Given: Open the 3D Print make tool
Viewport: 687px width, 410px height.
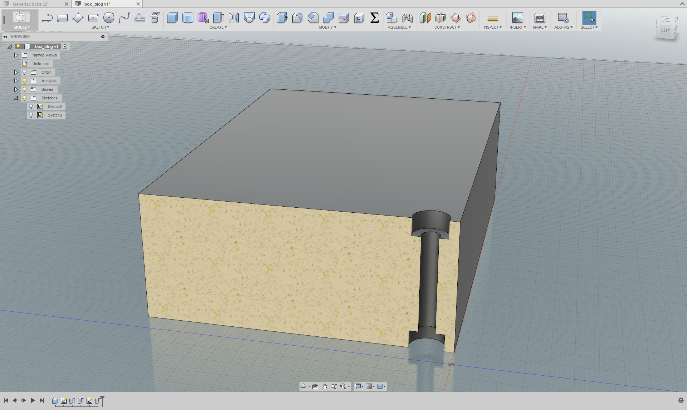Looking at the screenshot, I should point(540,18).
